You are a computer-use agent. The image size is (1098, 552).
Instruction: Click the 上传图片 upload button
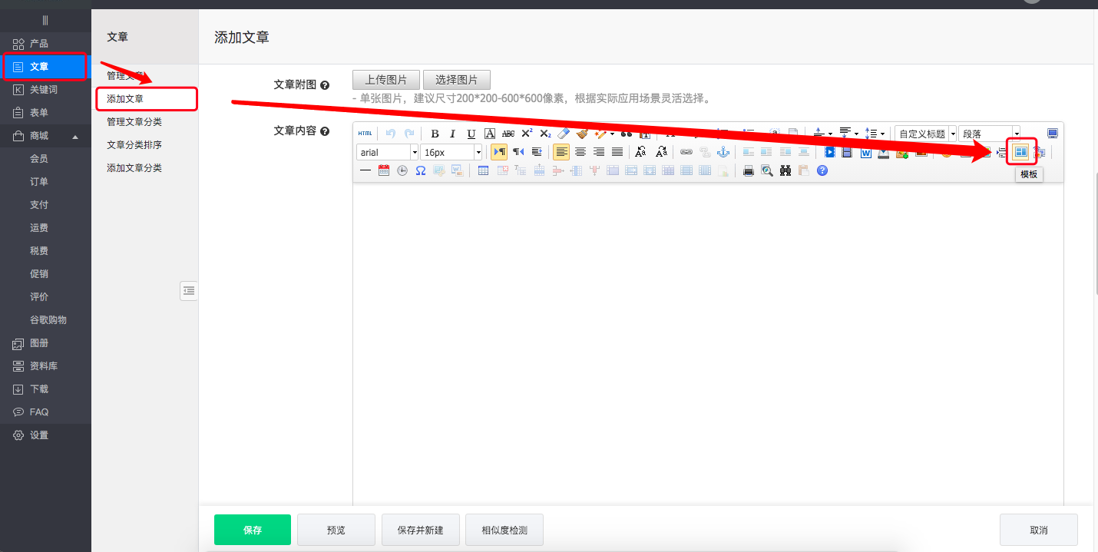(386, 80)
